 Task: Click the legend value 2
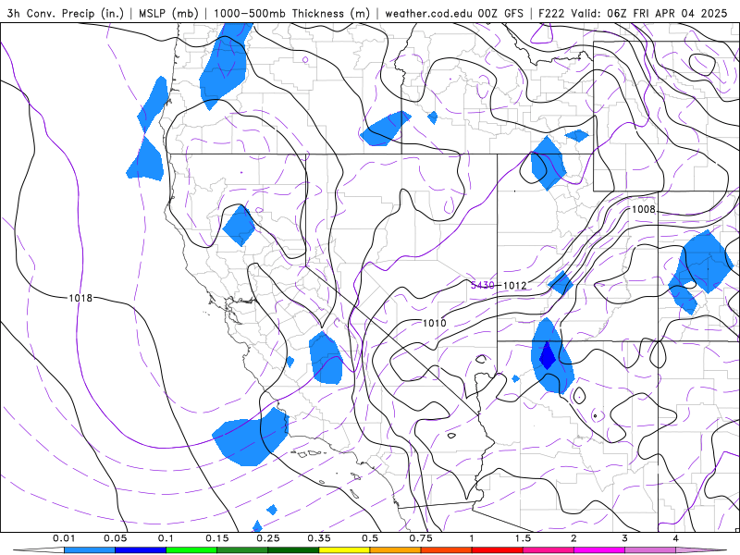(573, 538)
